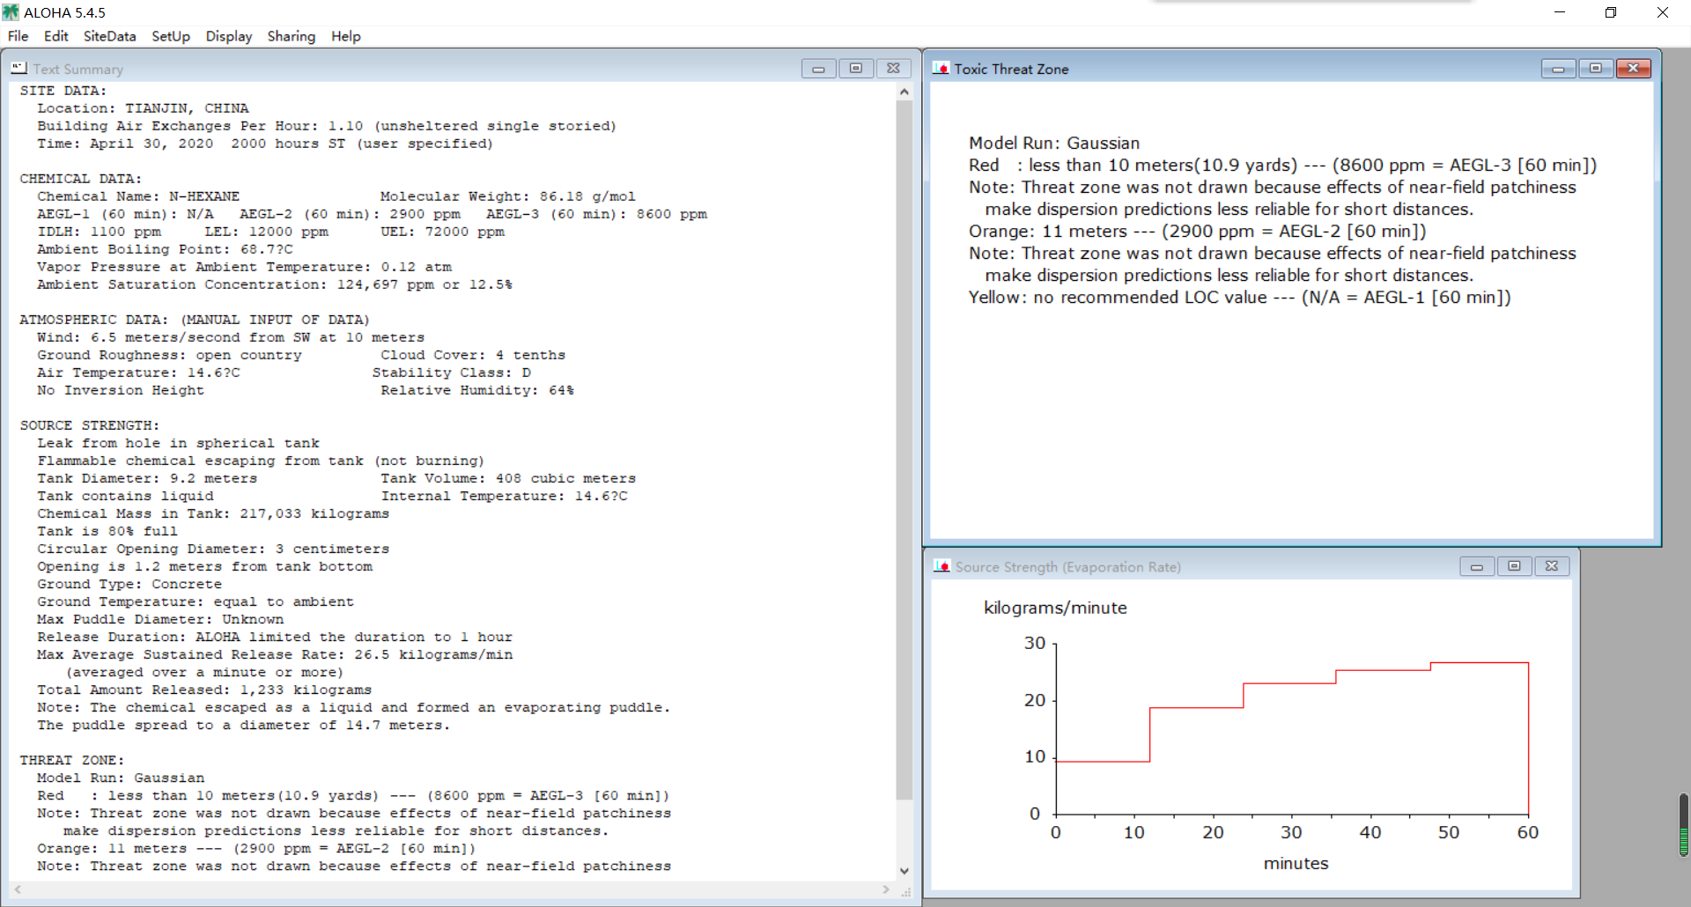Click 'Cloud Cover: 4 tenths' text
The height and width of the screenshot is (907, 1691).
(x=473, y=355)
